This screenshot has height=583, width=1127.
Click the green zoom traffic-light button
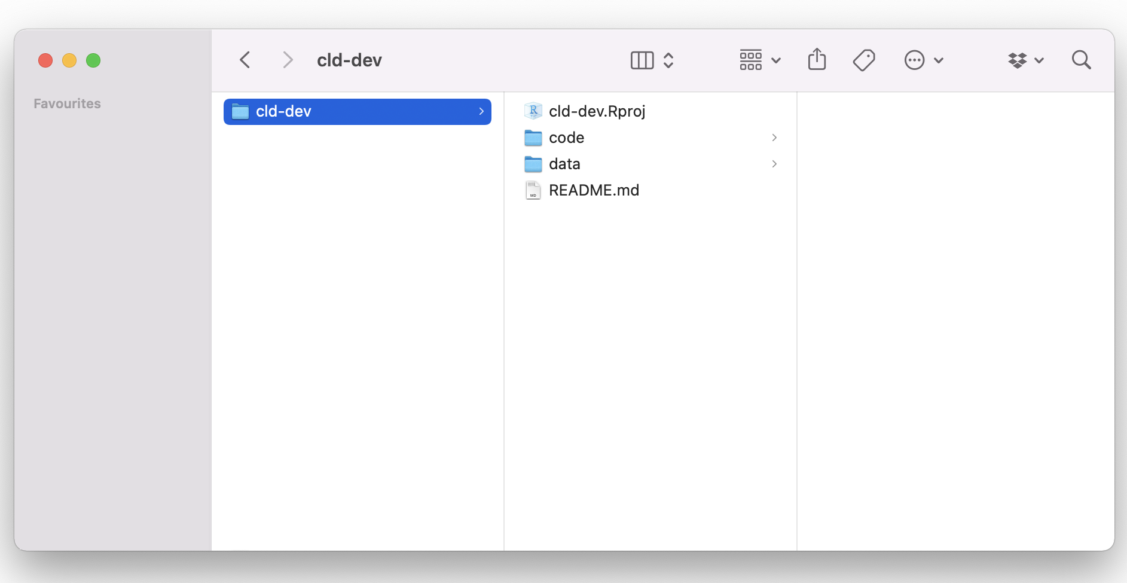point(93,60)
